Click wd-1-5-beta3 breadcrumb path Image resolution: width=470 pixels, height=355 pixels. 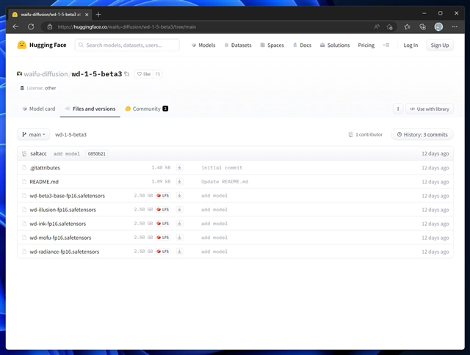pos(70,134)
